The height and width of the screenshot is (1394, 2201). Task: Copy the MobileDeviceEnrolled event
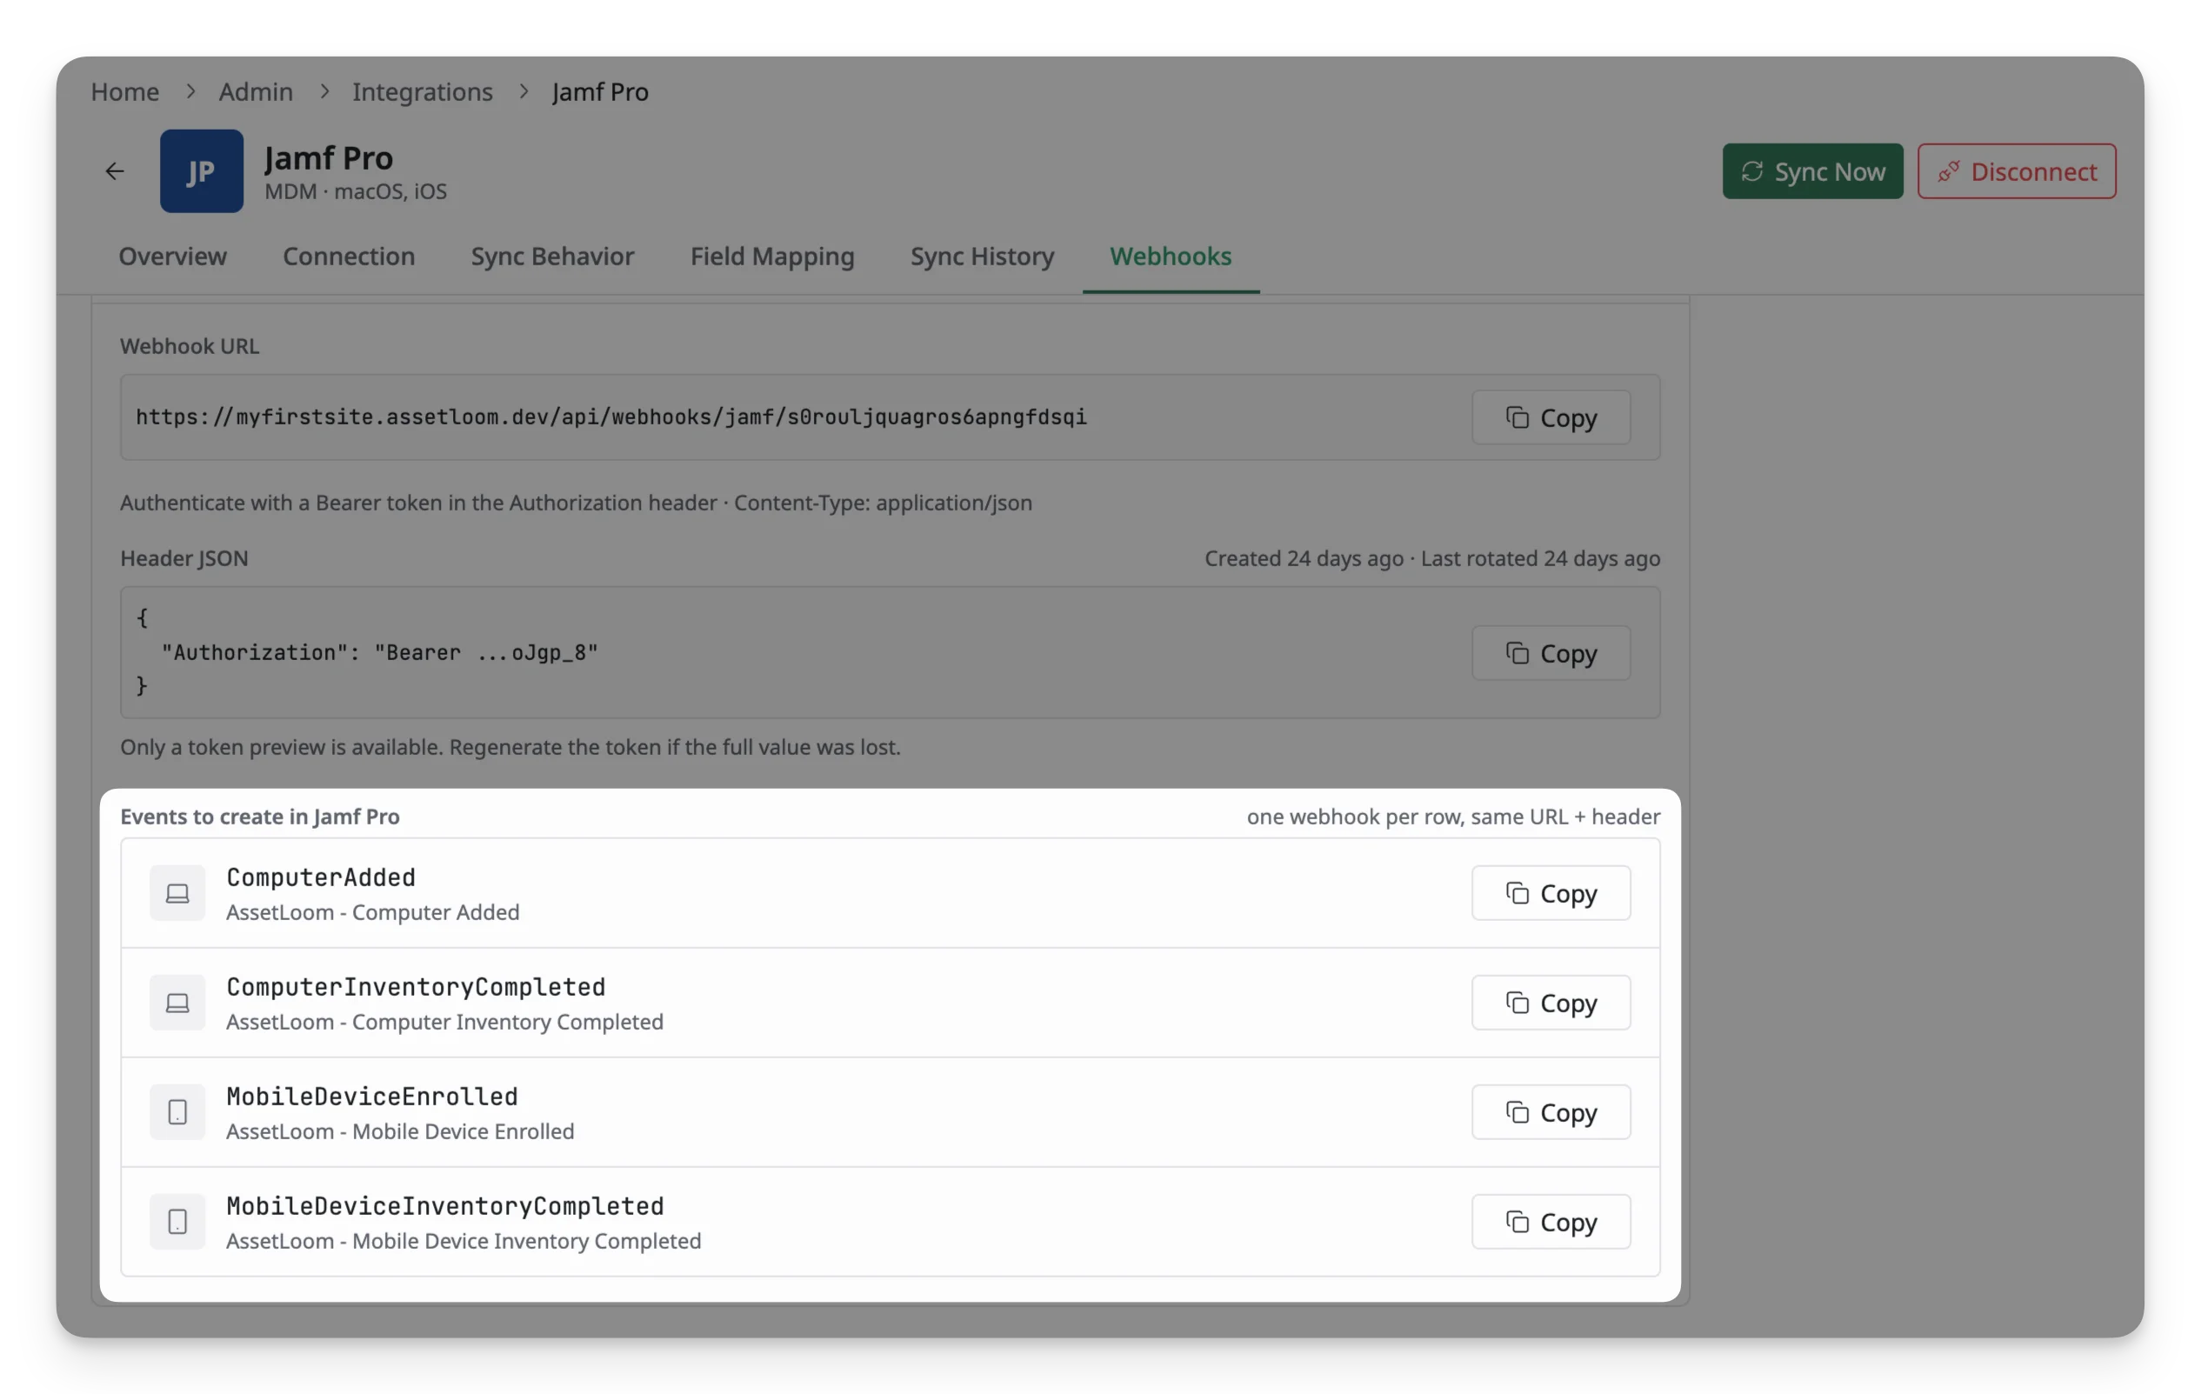[x=1551, y=1112]
